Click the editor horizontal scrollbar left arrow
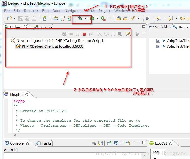The height and width of the screenshot is (159, 190). click(x=15, y=135)
